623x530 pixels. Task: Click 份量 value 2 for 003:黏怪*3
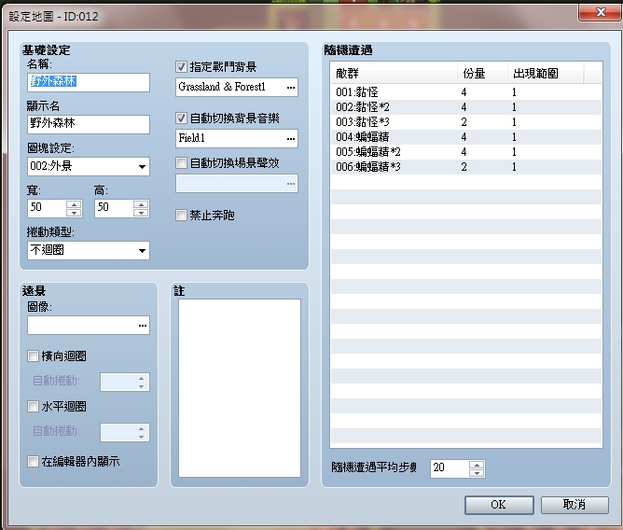464,122
